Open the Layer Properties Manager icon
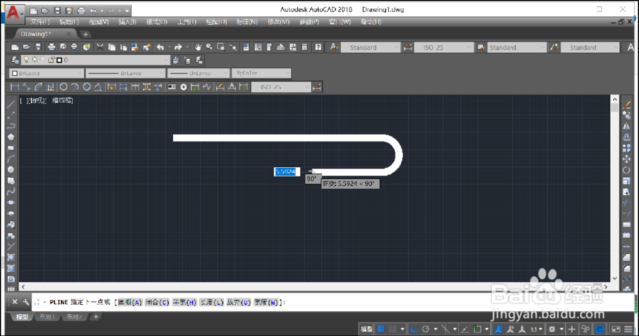Viewport: 639px width, 336px height. point(15,60)
